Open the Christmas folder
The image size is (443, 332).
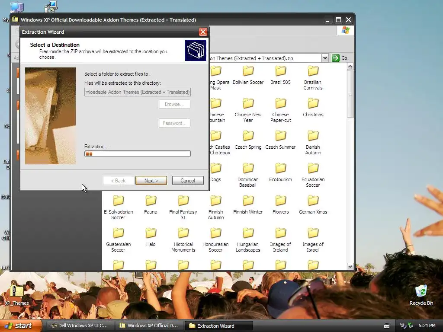pos(313,108)
